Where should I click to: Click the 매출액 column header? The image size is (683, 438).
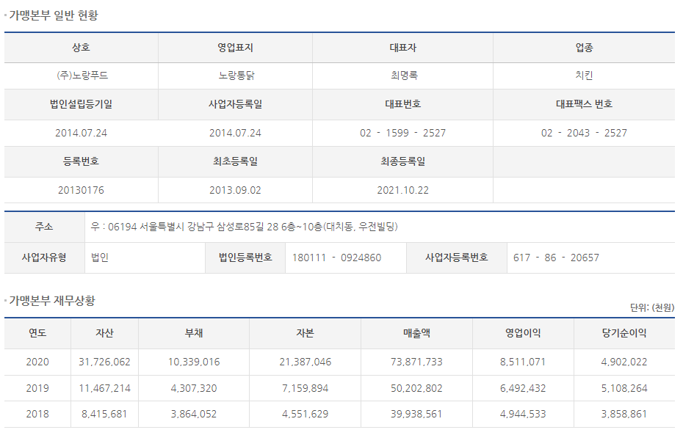416,333
